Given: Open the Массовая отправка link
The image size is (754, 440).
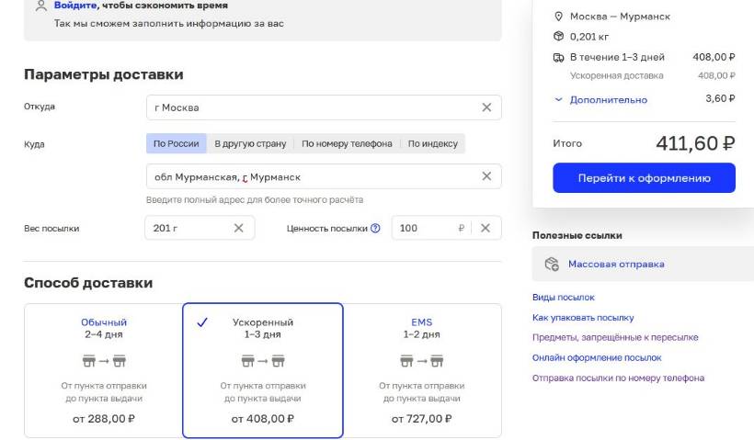Looking at the screenshot, I should click(x=616, y=264).
